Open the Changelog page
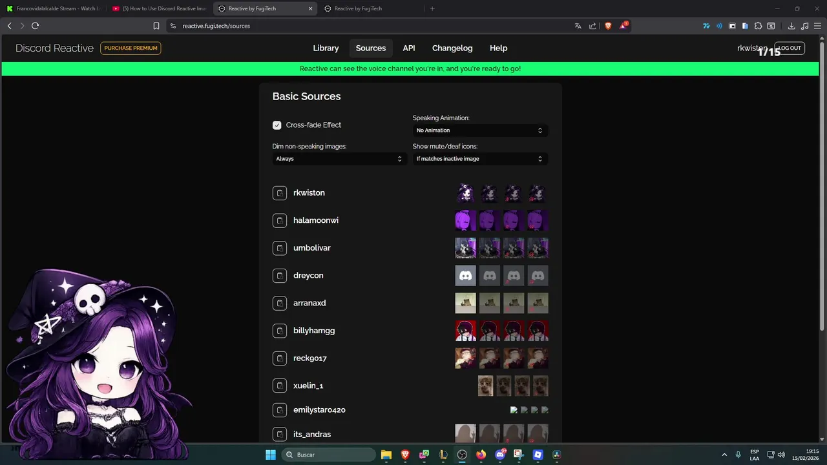This screenshot has width=827, height=465. point(452,48)
